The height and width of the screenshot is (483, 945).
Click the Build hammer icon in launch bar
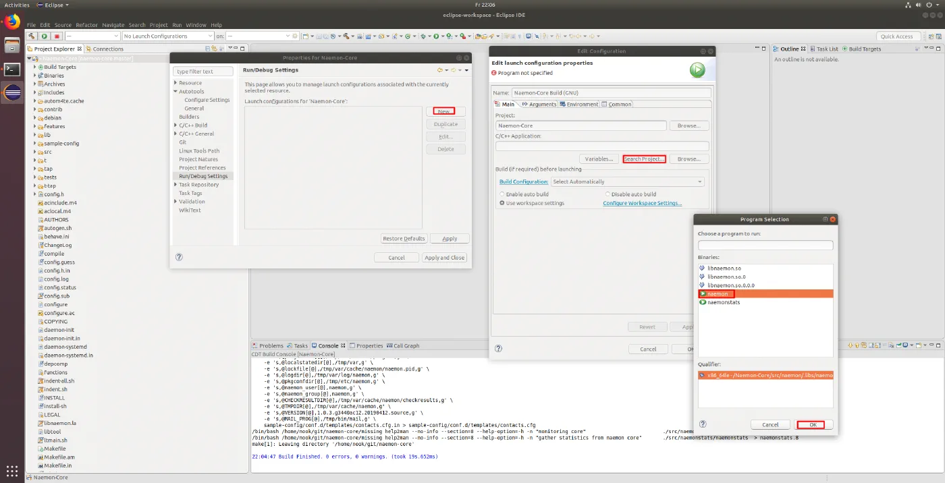point(32,36)
